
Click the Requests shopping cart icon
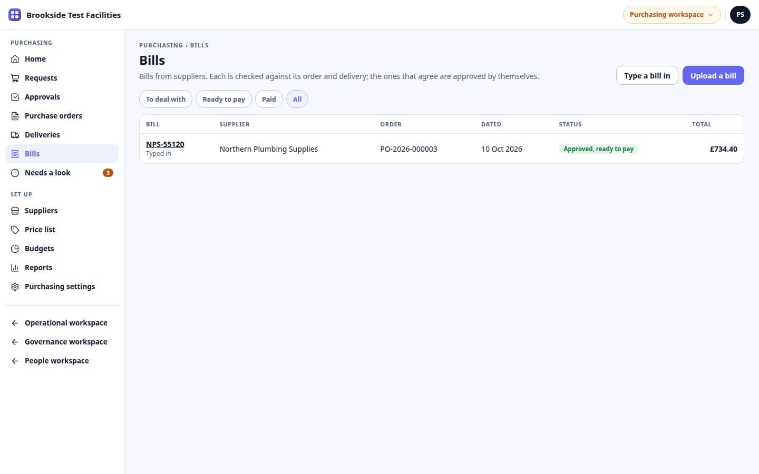[15, 78]
